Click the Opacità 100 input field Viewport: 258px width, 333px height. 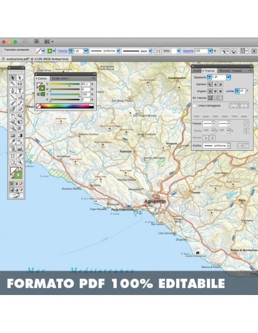(x=201, y=51)
